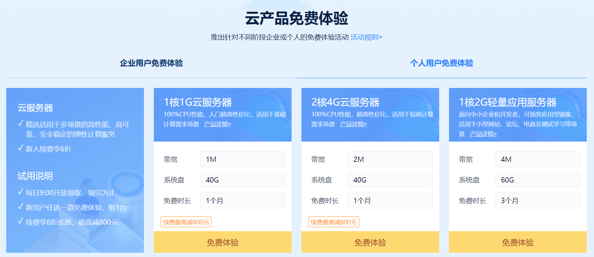Click the checkmark beside 新人续费享6折
This screenshot has width=594, height=257.
[21, 148]
